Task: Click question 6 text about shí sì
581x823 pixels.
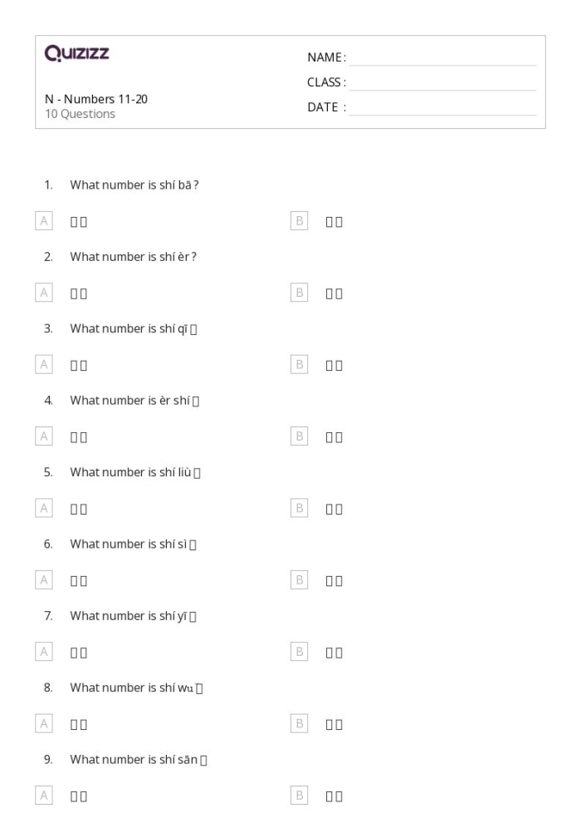Action: point(133,545)
